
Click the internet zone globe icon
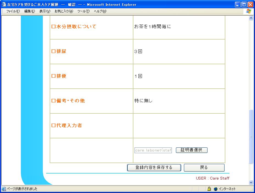(215, 189)
